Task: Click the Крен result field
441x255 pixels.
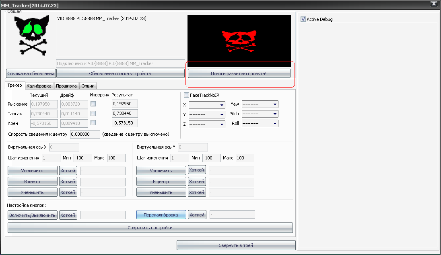Action: coord(125,123)
